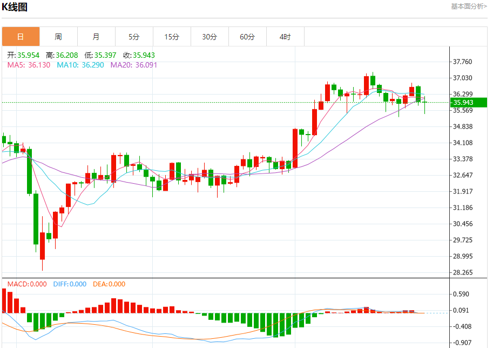Choose the 30分 interval tab

click(210, 37)
